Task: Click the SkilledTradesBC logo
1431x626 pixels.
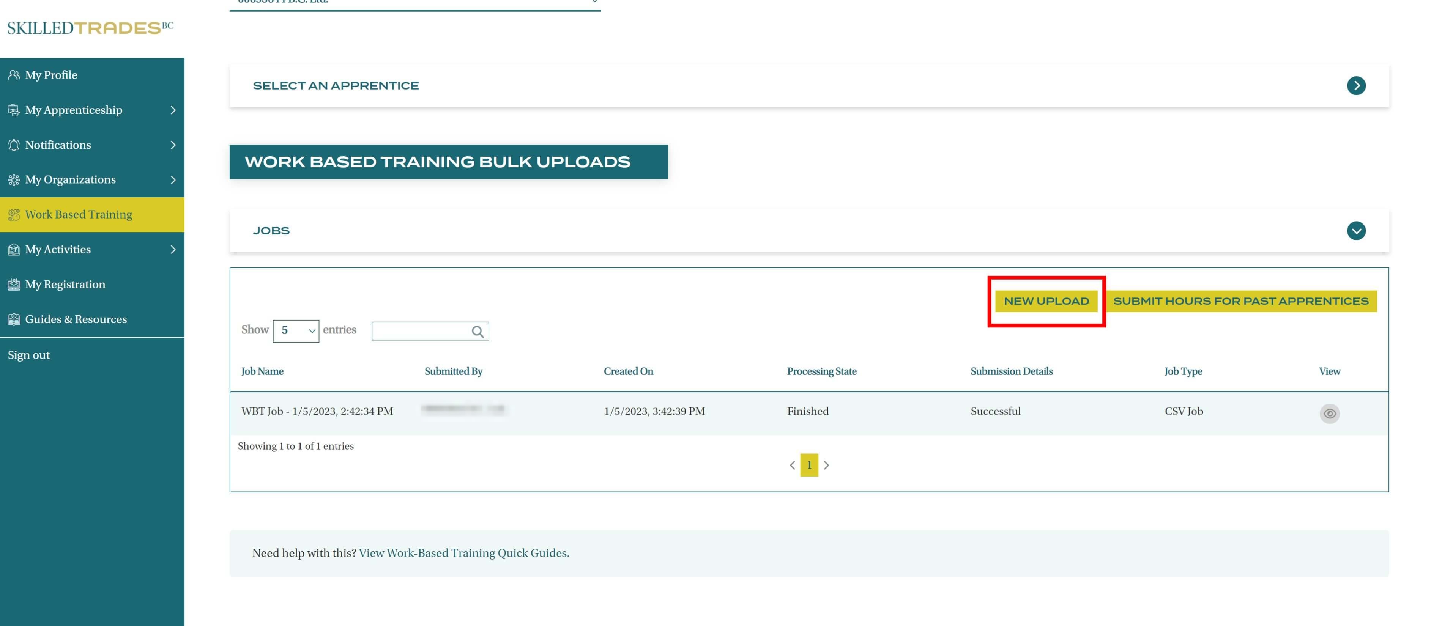Action: click(x=90, y=28)
